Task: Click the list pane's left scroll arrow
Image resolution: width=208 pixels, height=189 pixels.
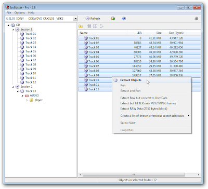Action: (x=80, y=174)
